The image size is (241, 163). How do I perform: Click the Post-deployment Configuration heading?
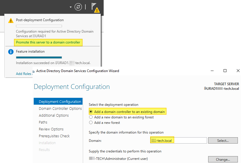(40, 20)
